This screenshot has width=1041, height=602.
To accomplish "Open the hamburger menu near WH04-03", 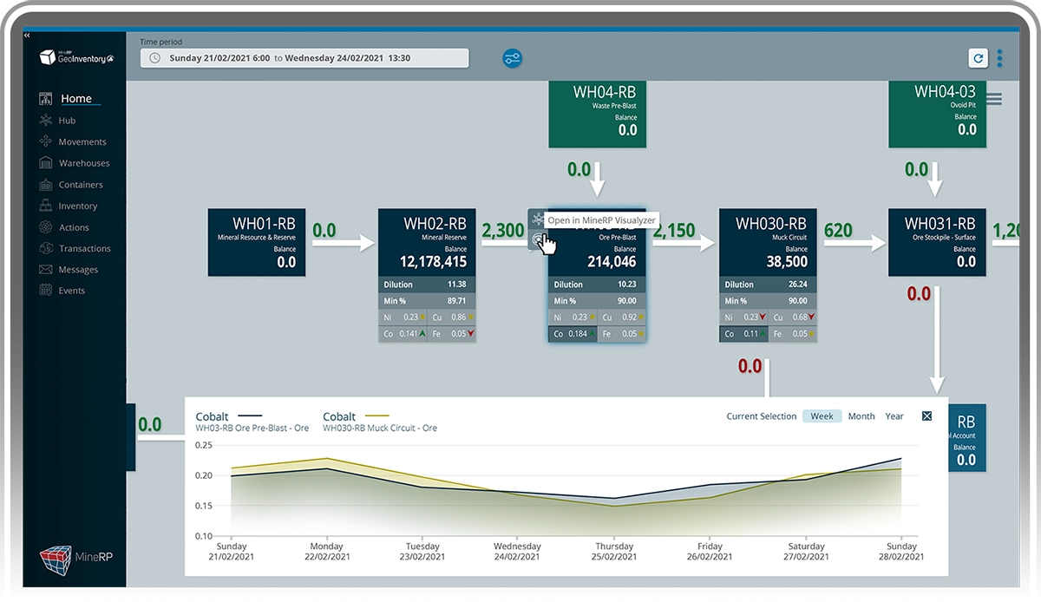I will (x=994, y=100).
